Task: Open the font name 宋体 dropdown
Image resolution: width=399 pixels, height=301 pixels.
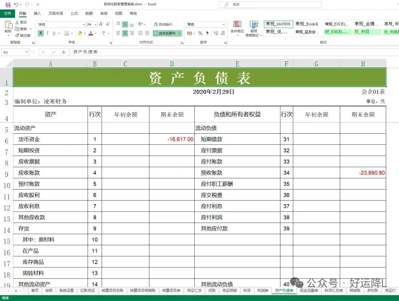Action: tap(84, 24)
